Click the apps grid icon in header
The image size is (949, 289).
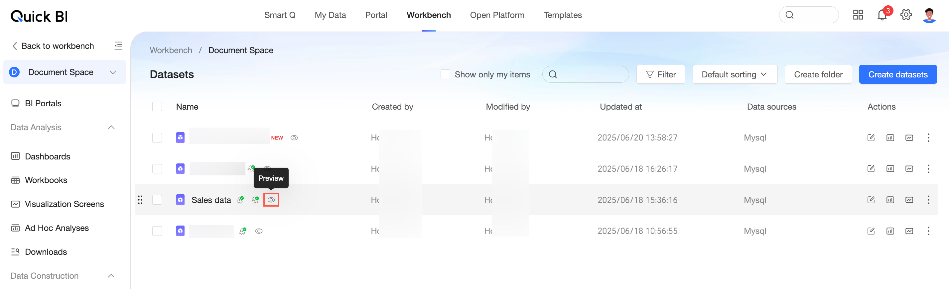[x=858, y=15]
